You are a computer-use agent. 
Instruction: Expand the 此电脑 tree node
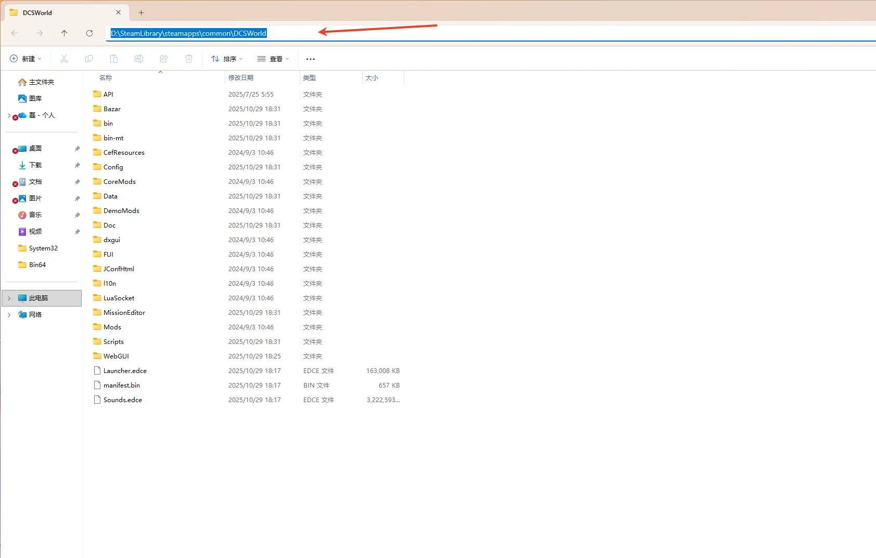click(x=9, y=298)
